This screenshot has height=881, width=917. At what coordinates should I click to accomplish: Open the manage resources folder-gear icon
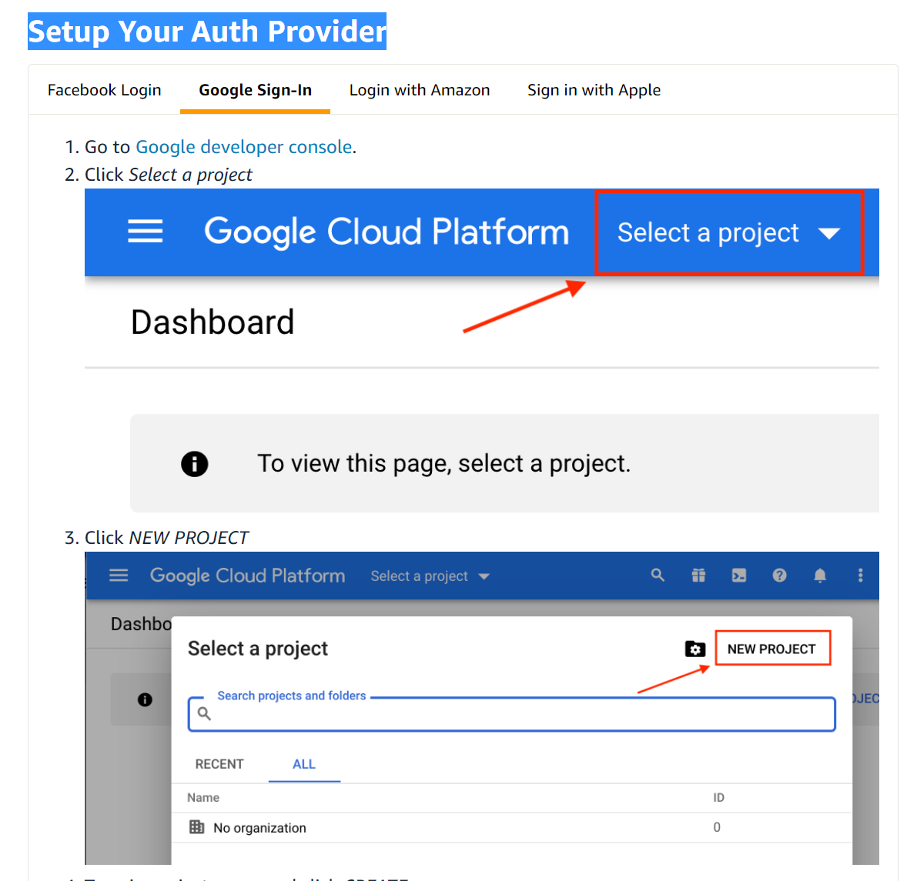(x=694, y=649)
